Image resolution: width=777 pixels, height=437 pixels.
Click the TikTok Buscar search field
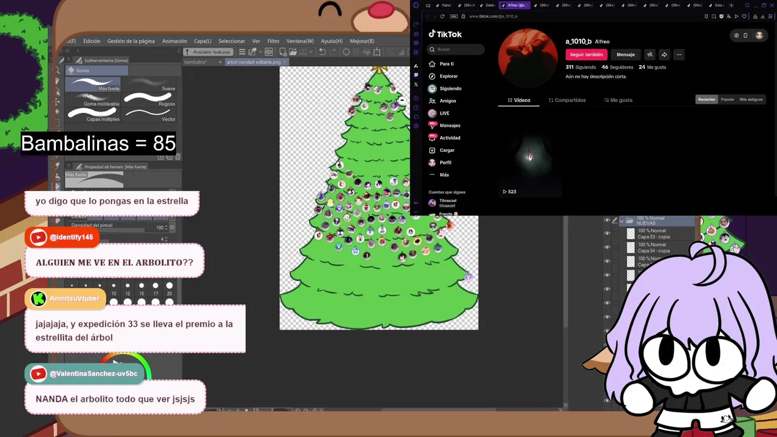pos(456,49)
